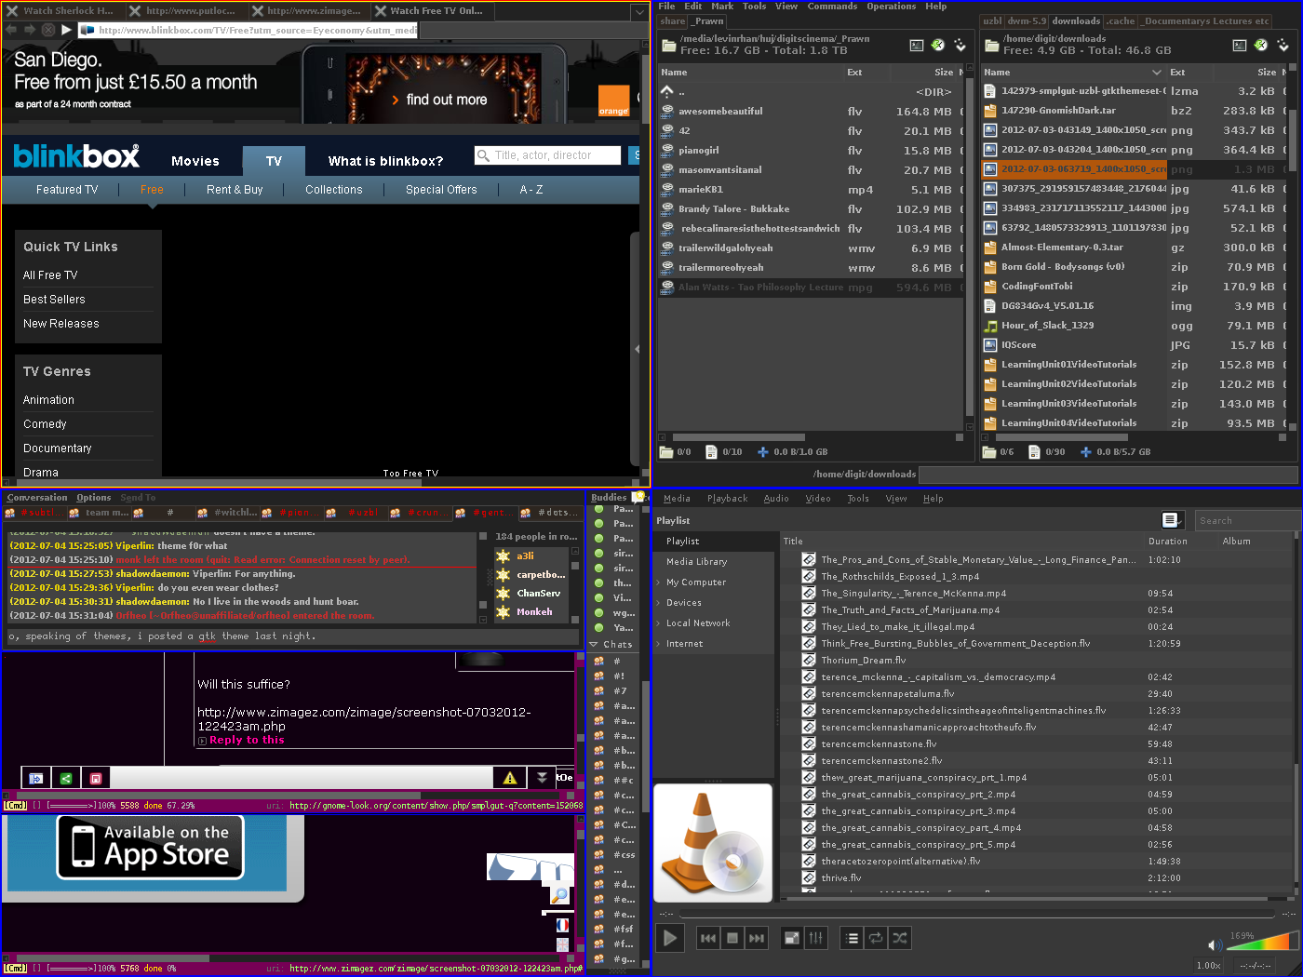Click the French flag icon
This screenshot has width=1303, height=977.
coord(562,926)
